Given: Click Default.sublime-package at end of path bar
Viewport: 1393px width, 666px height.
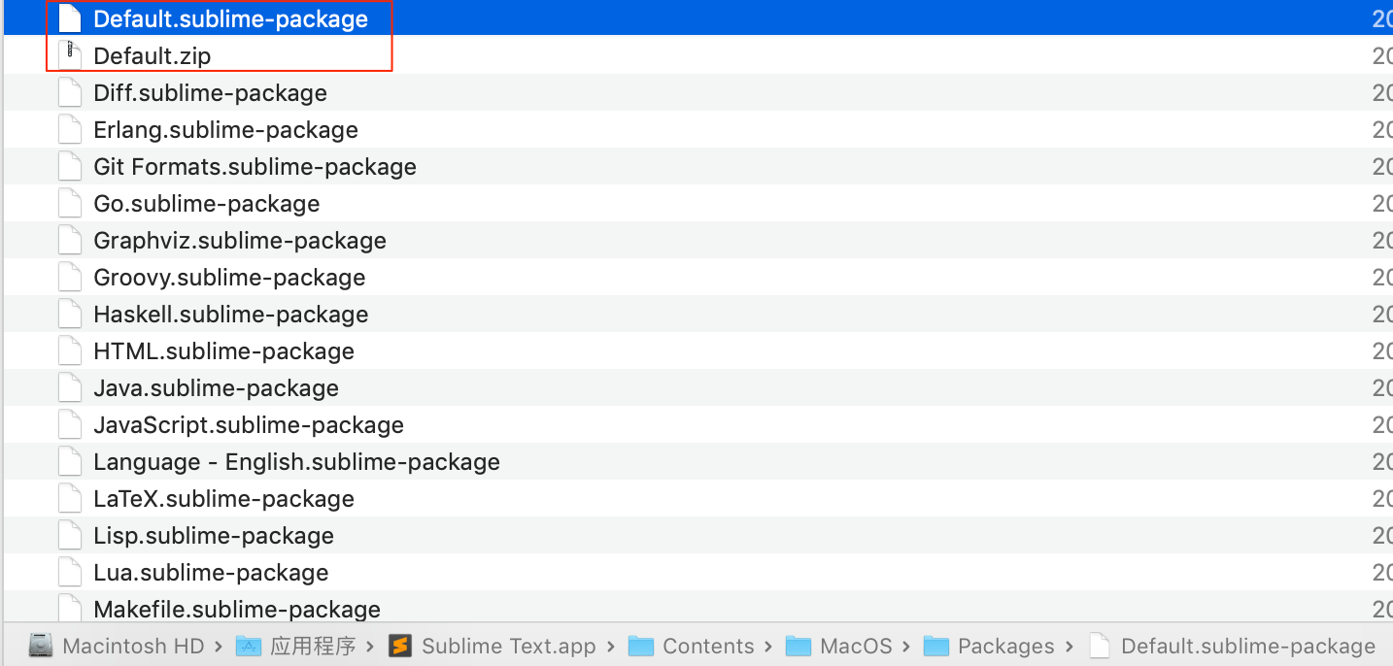Looking at the screenshot, I should (1248, 647).
